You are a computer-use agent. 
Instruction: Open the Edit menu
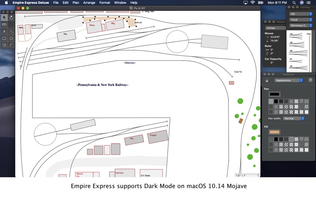(66, 3)
